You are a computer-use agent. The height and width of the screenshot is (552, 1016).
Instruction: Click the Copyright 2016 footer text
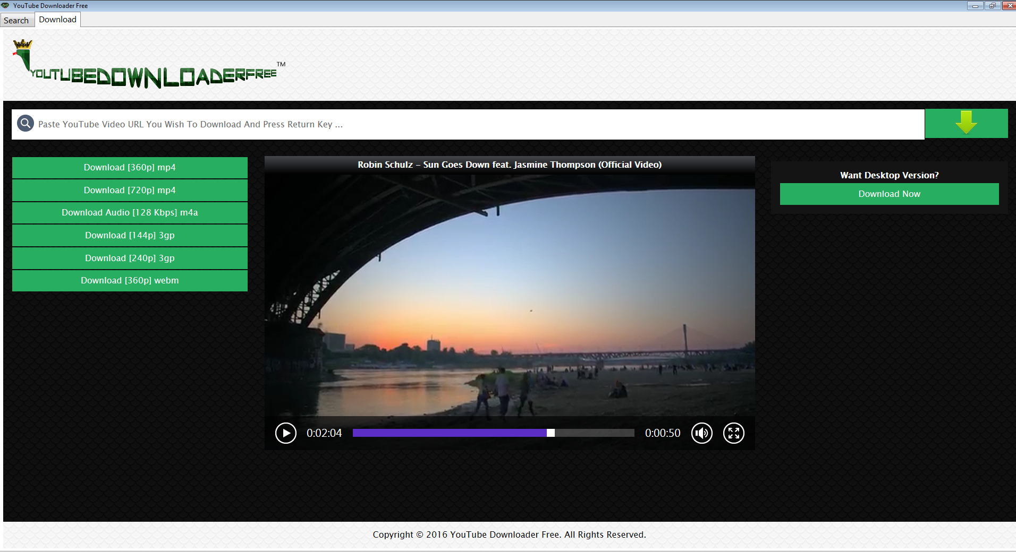tap(509, 534)
